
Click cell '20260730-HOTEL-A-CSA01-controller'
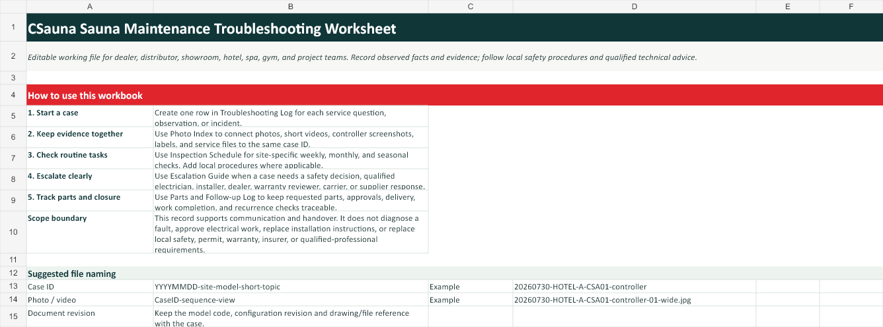click(x=634, y=286)
